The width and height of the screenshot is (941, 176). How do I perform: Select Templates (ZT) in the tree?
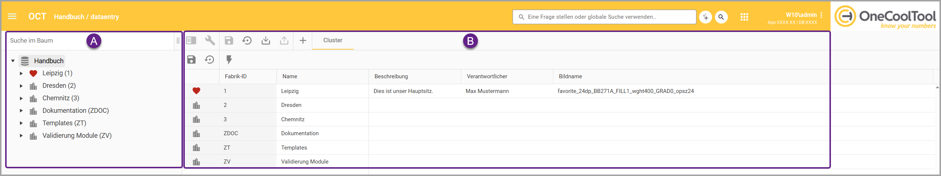[64, 123]
